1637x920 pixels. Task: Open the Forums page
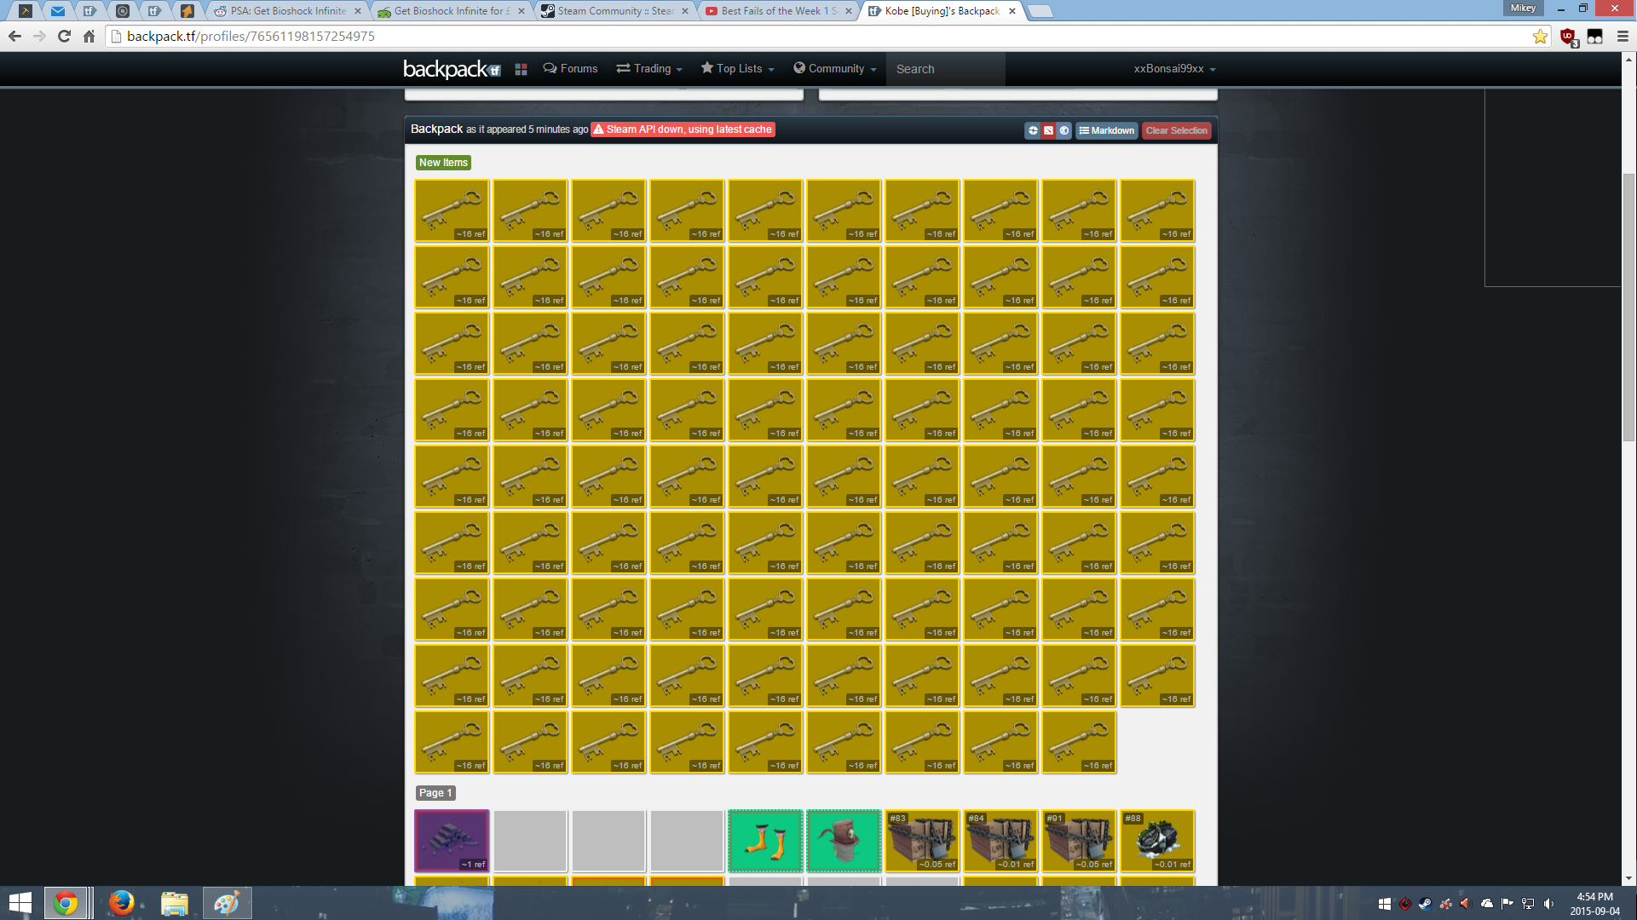pyautogui.click(x=570, y=68)
